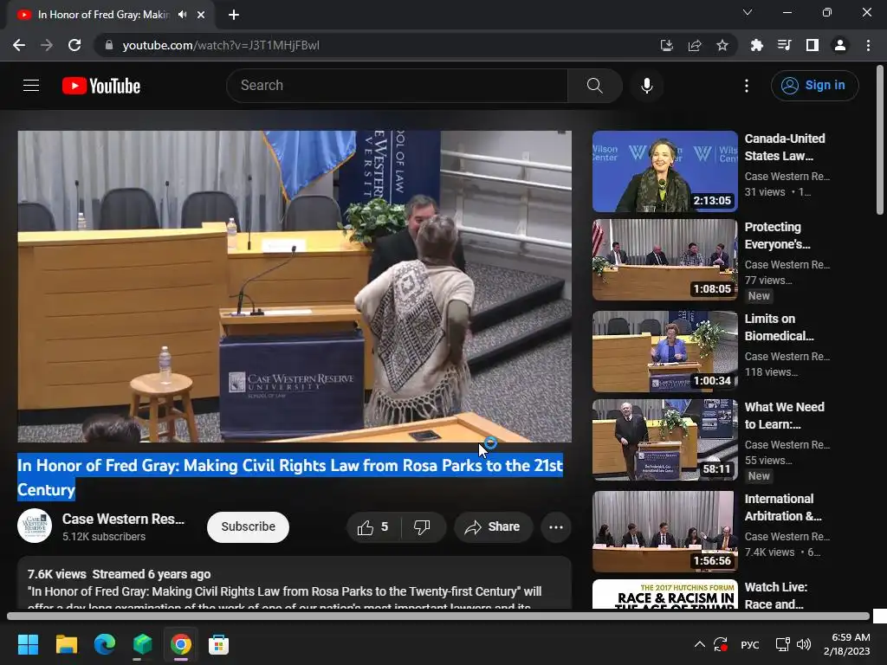
Task: Click the Chrome icon in taskbar
Action: click(x=181, y=644)
